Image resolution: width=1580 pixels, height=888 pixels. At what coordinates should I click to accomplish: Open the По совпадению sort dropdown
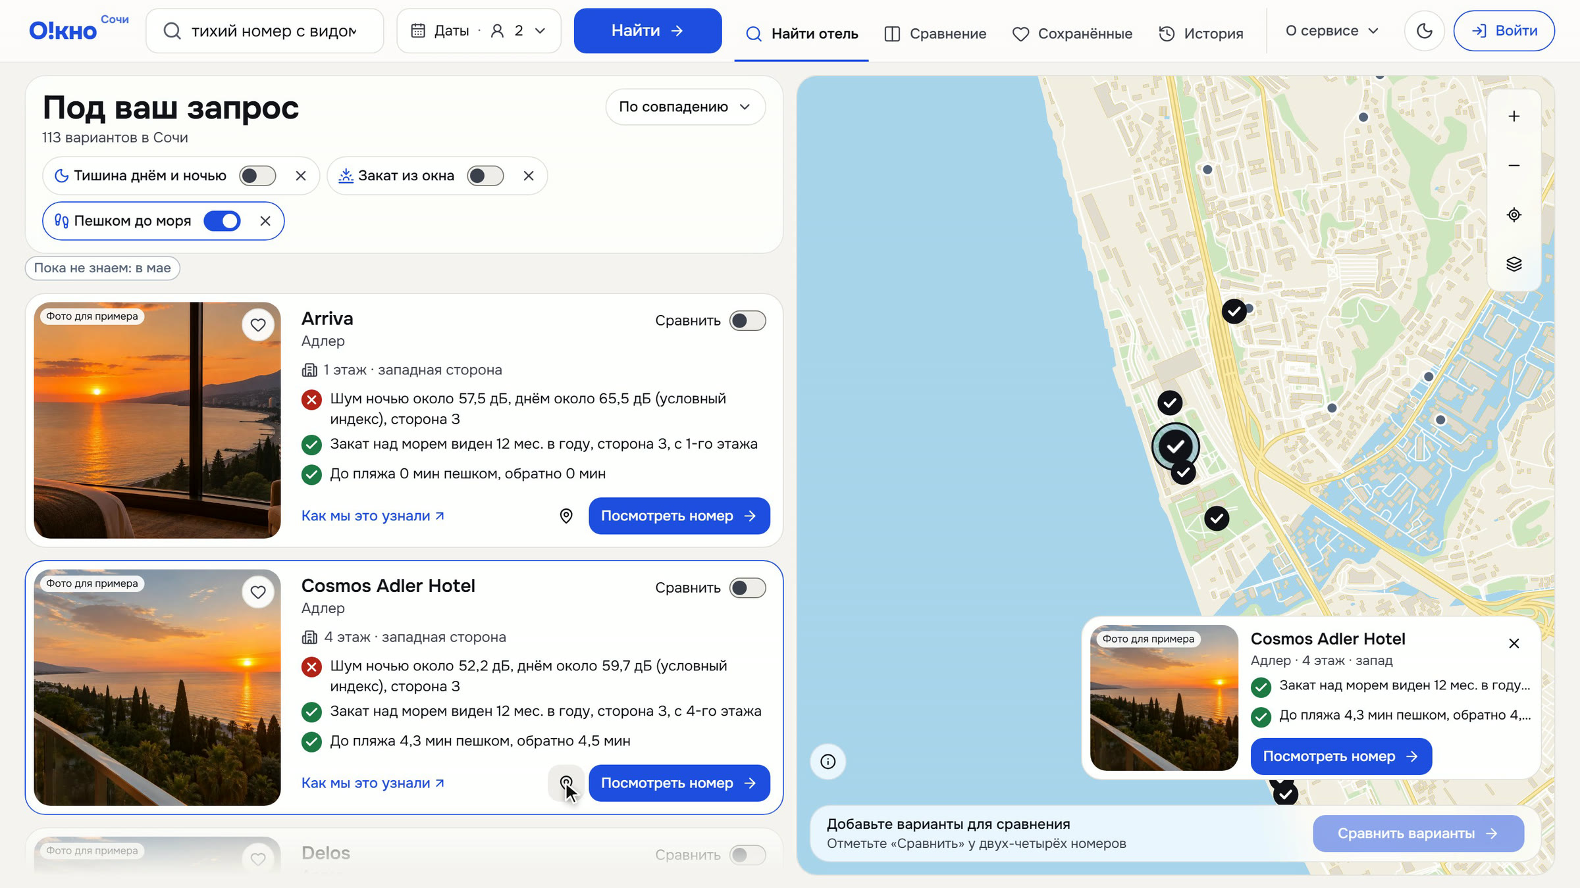(685, 107)
